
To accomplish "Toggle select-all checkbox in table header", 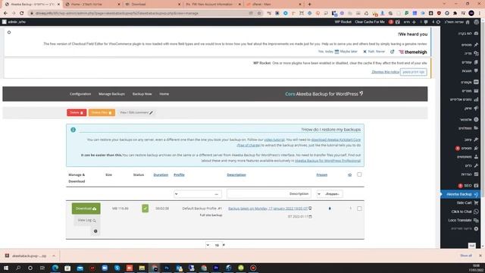I will [359, 174].
